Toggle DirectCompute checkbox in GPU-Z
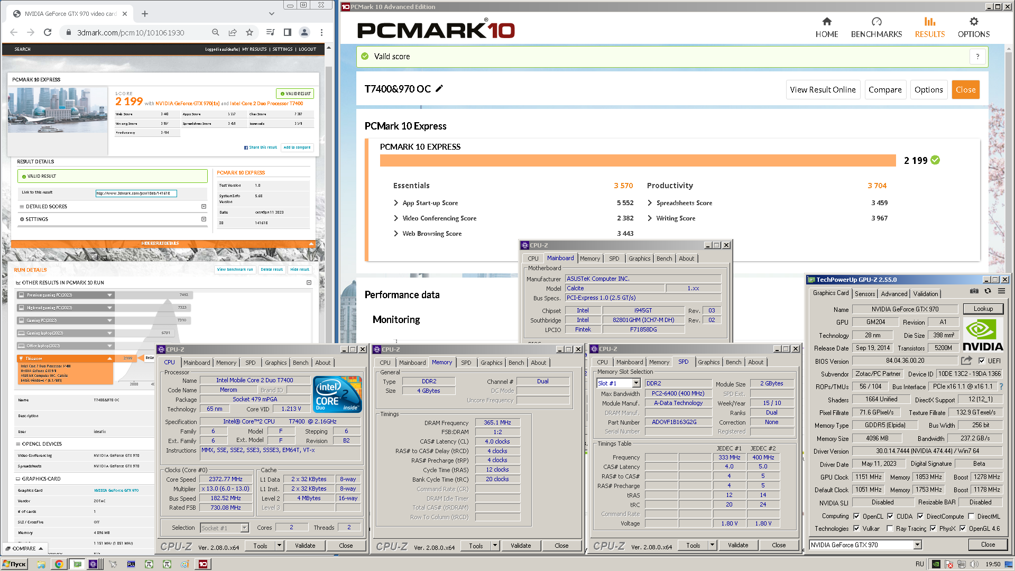Image resolution: width=1015 pixels, height=571 pixels. [x=920, y=517]
